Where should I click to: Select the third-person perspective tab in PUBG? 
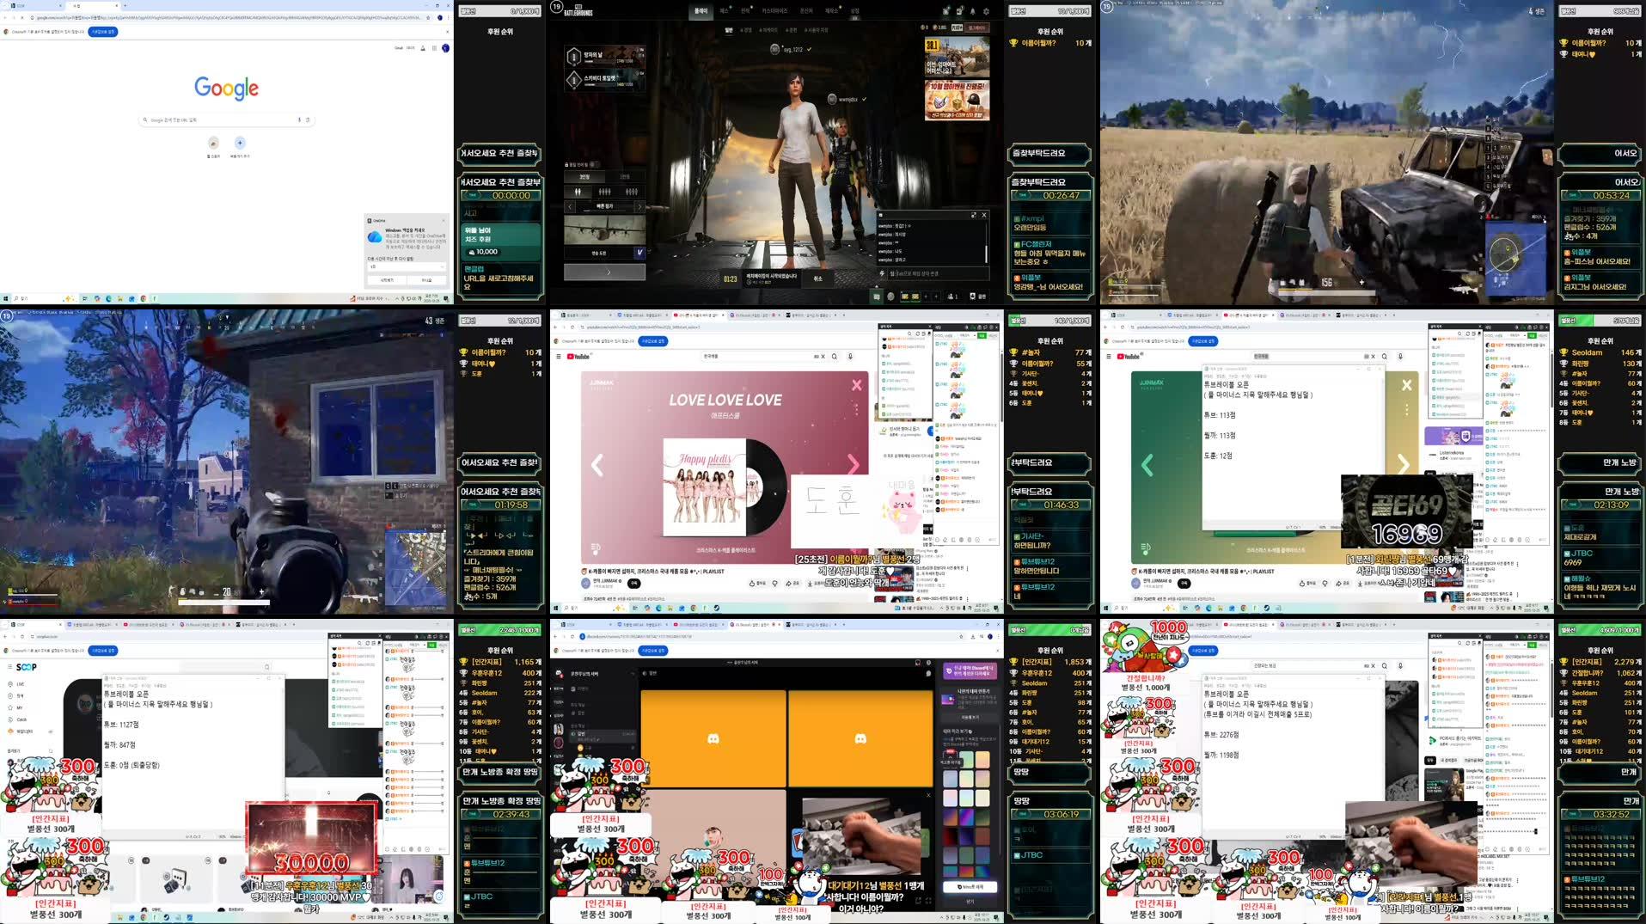pyautogui.click(x=584, y=177)
